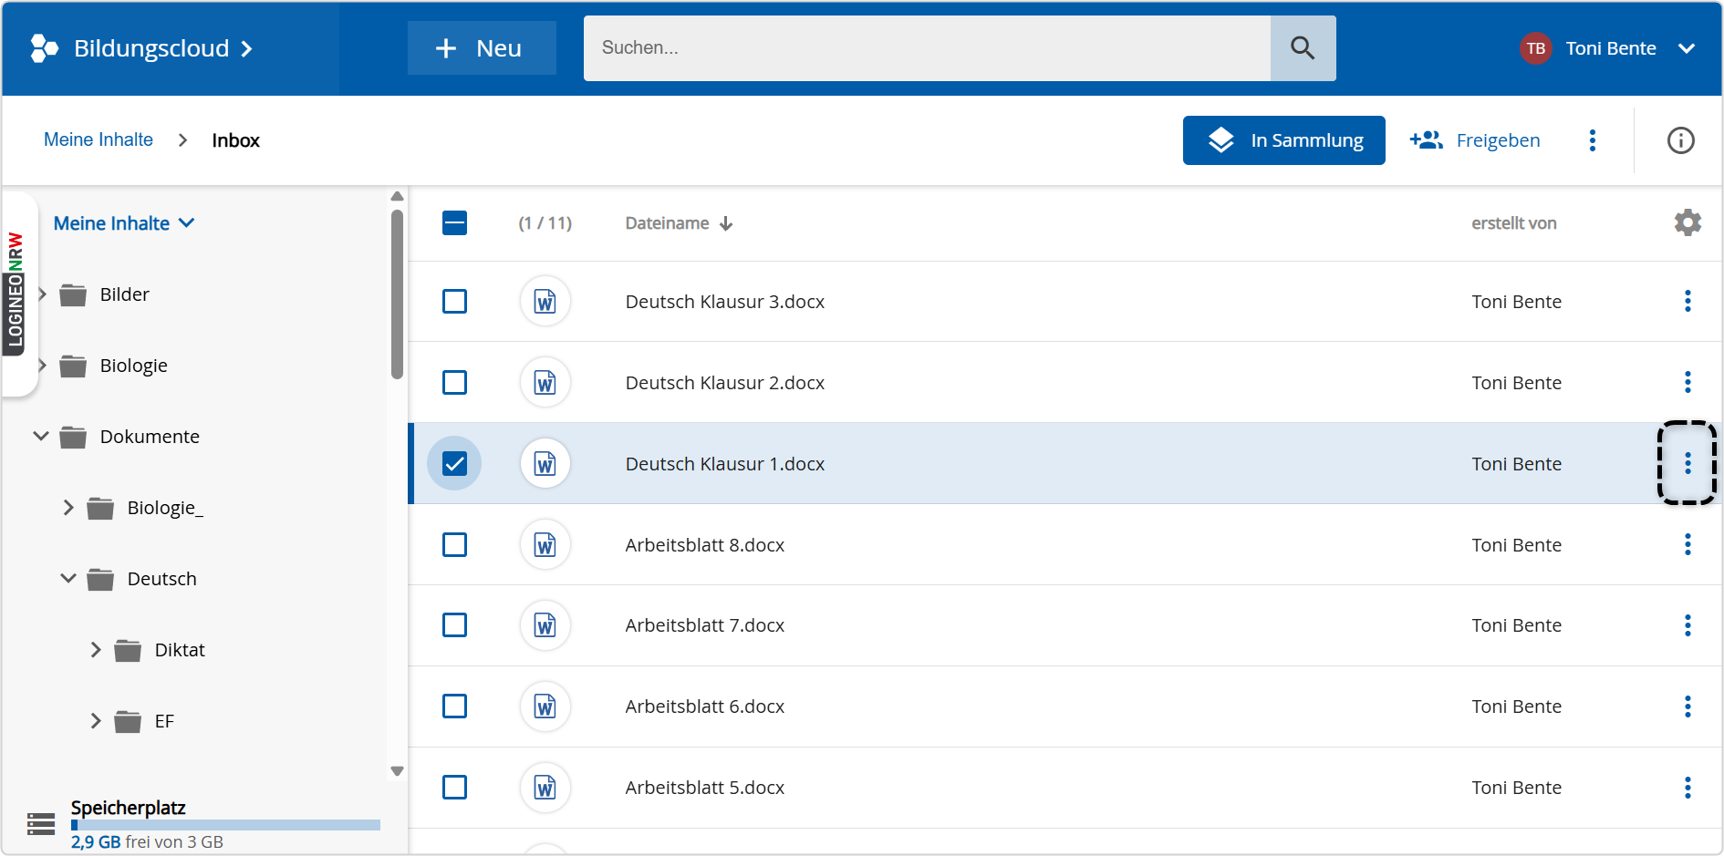Click sidebar scroll-down arrow

pos(397,771)
